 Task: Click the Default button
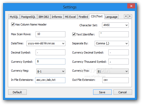pyautogui.click(x=17, y=92)
